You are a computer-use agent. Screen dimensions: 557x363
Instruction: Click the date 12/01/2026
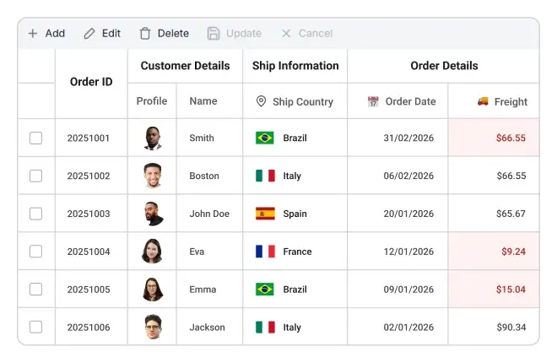click(408, 252)
